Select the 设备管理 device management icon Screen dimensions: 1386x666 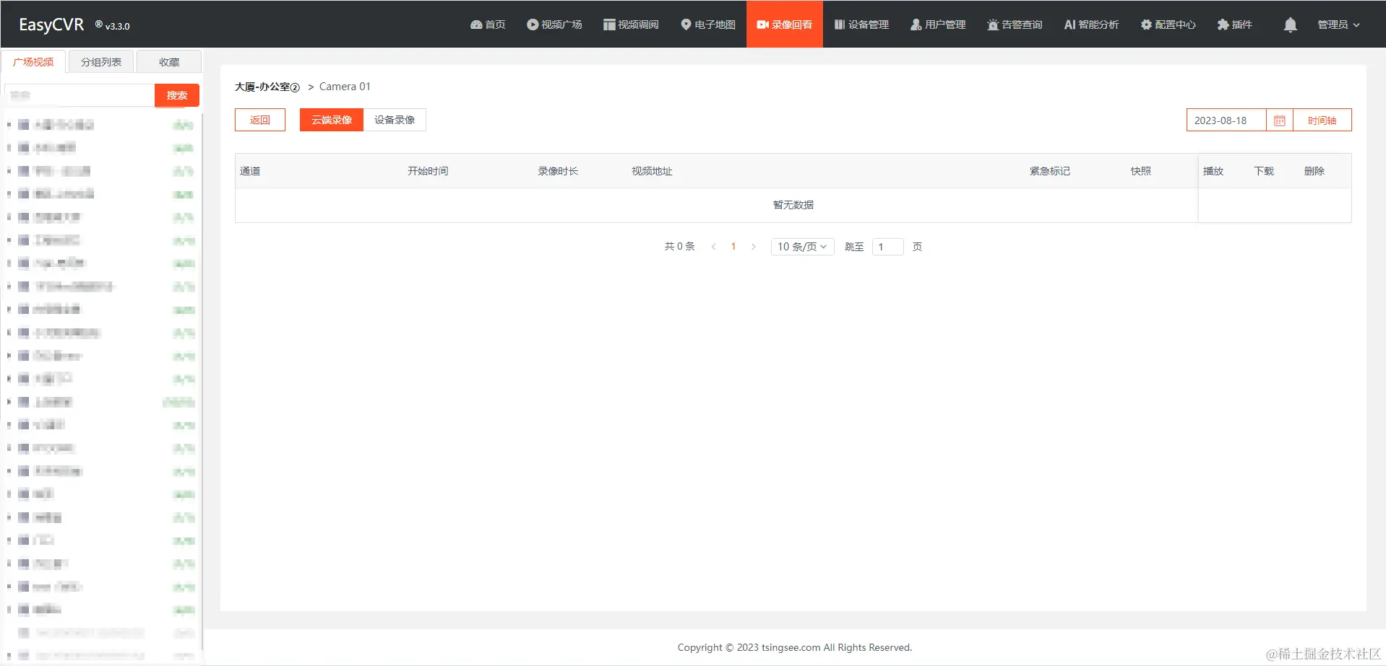(x=861, y=24)
